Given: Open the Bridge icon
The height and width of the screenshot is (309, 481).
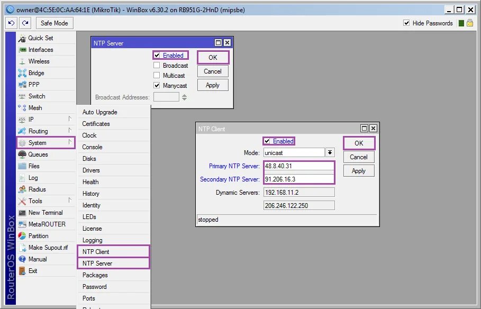Looking at the screenshot, I should (x=22, y=73).
